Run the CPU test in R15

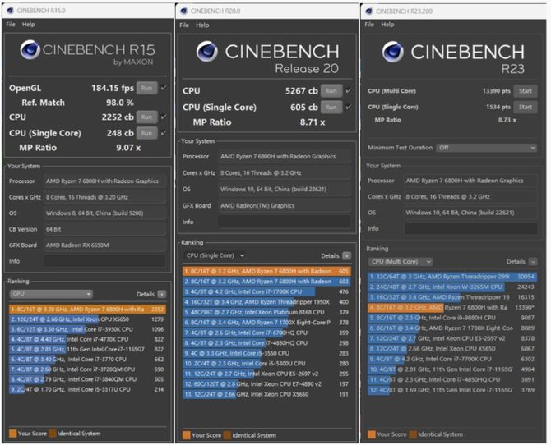[x=147, y=117]
